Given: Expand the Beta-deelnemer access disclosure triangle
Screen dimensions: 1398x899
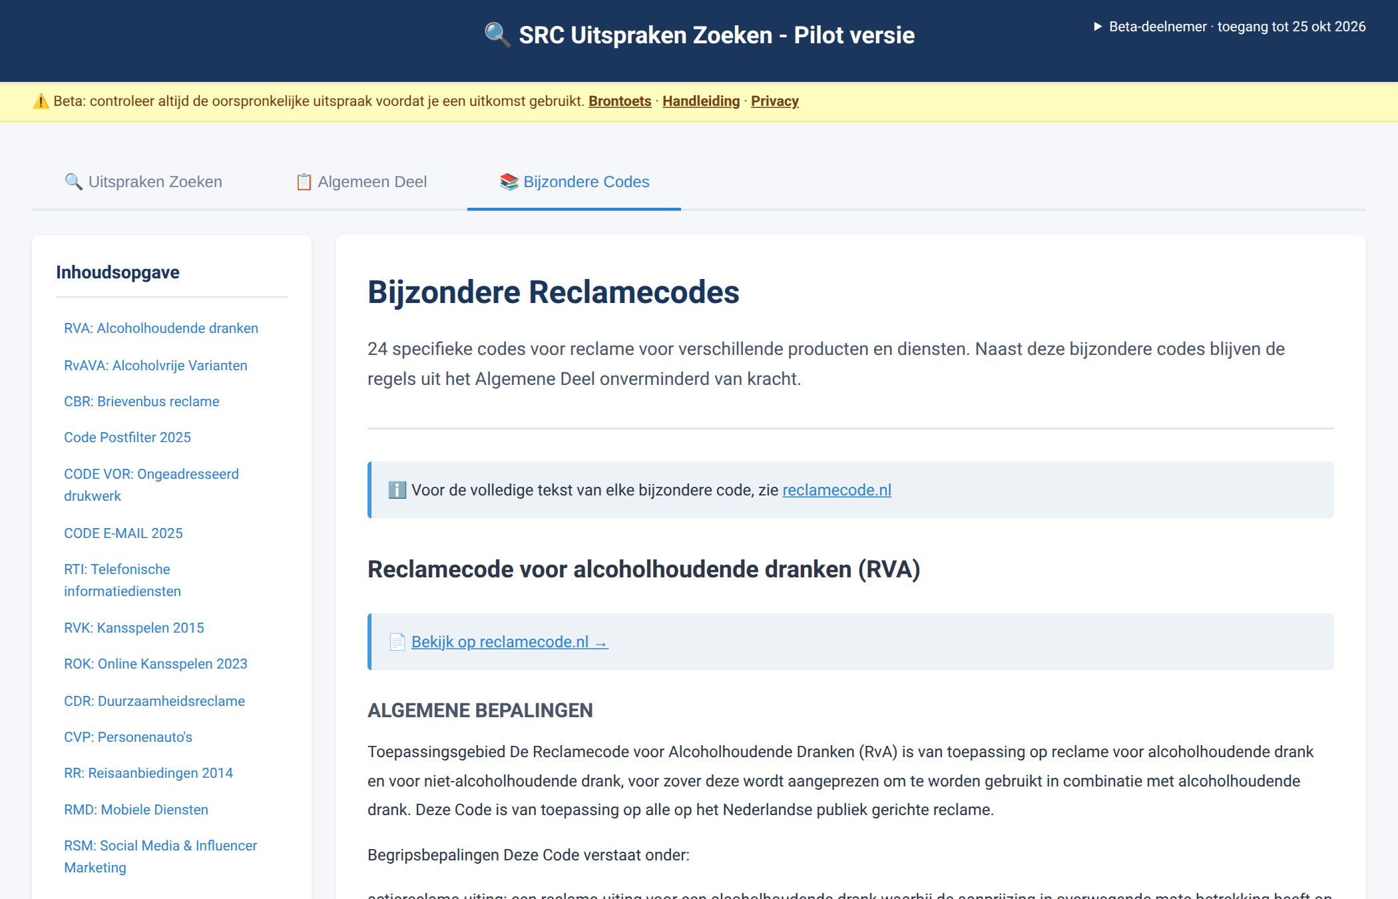Looking at the screenshot, I should pos(1098,27).
